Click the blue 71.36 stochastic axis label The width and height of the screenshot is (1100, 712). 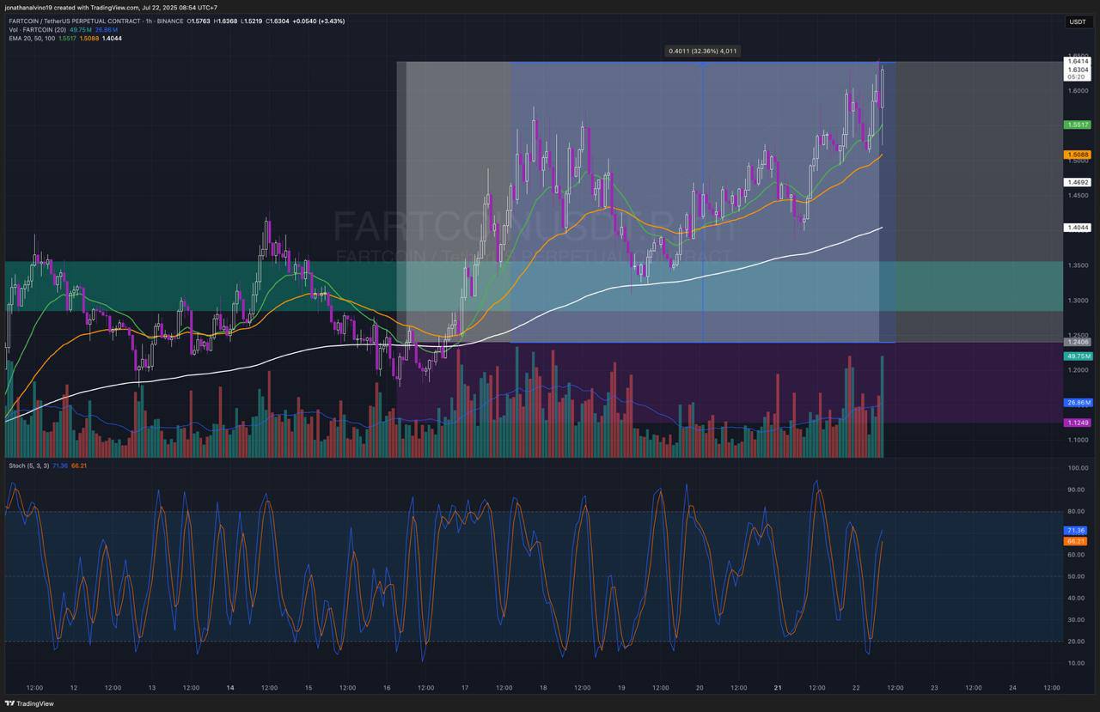click(1076, 531)
